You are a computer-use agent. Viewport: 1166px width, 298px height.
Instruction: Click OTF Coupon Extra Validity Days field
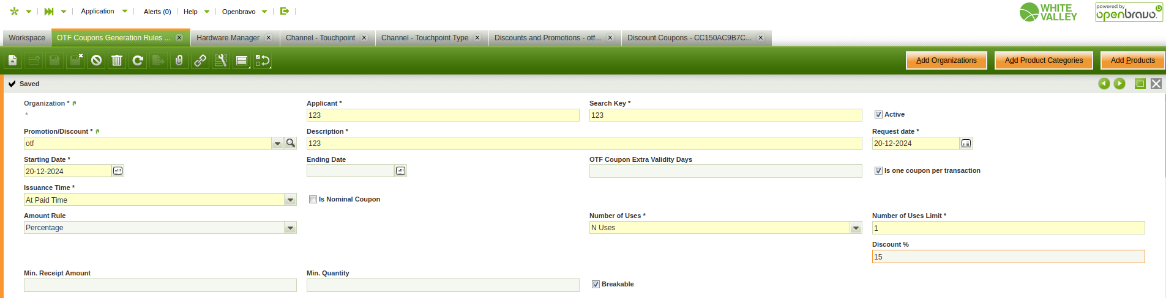tap(725, 171)
